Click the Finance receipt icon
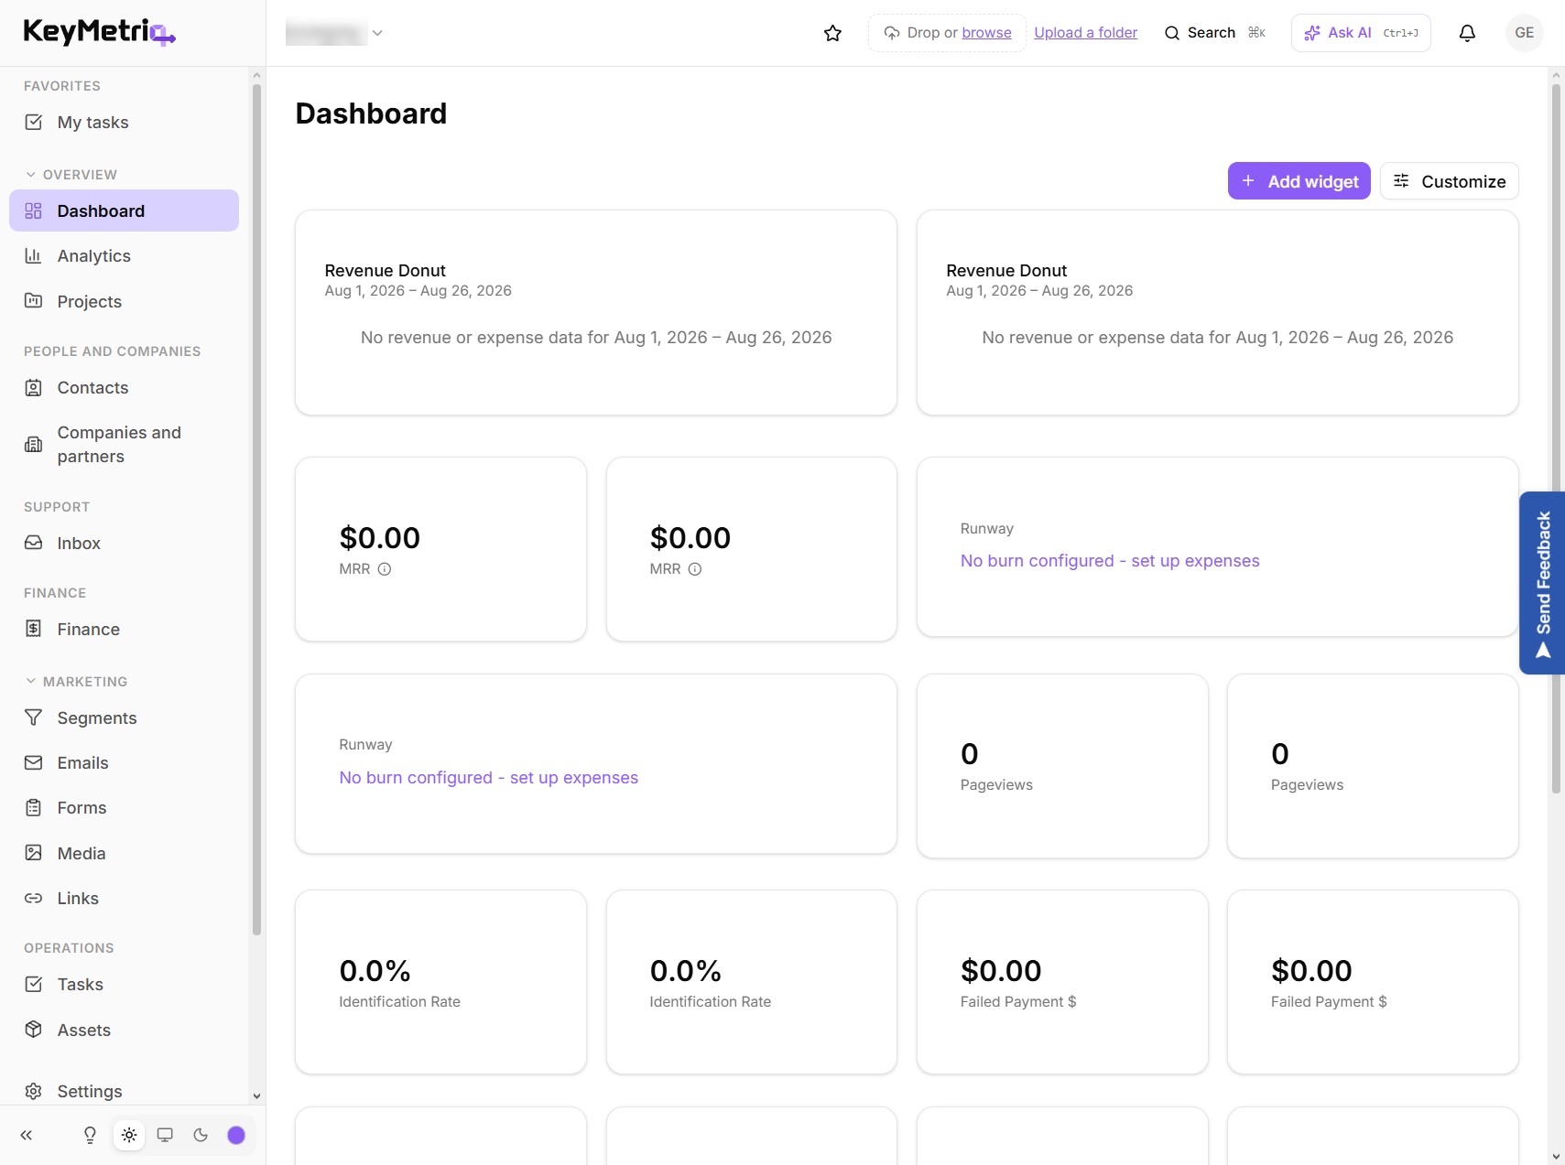Screen dimensions: 1565x1165 (x=34, y=628)
